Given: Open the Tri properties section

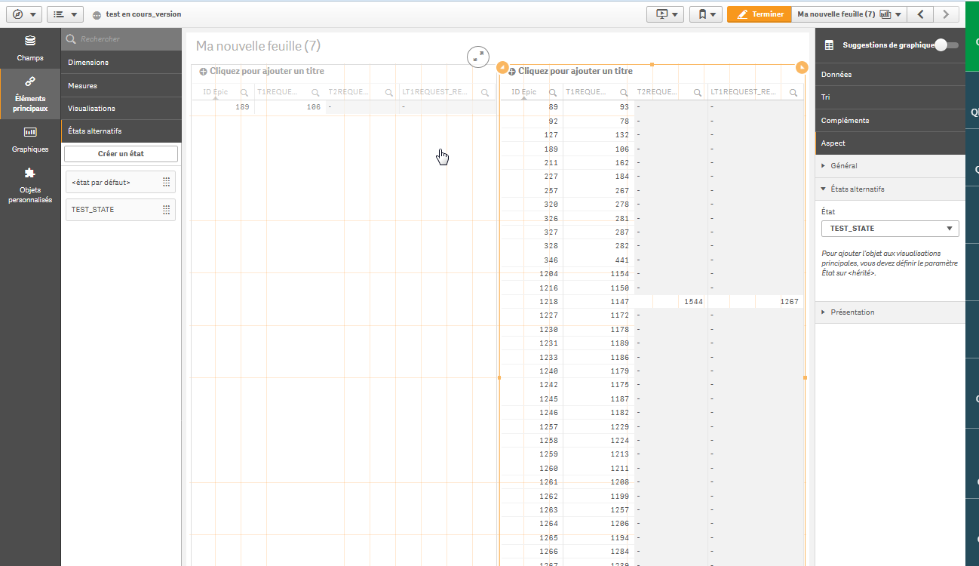Looking at the screenshot, I should click(890, 97).
